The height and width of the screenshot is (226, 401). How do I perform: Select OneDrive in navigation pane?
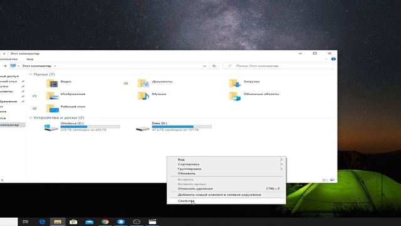point(3,118)
